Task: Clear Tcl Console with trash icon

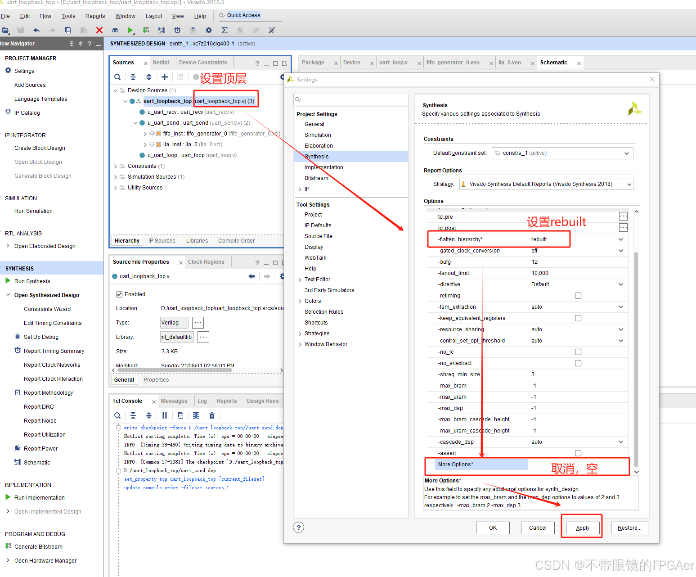Action: (212, 415)
